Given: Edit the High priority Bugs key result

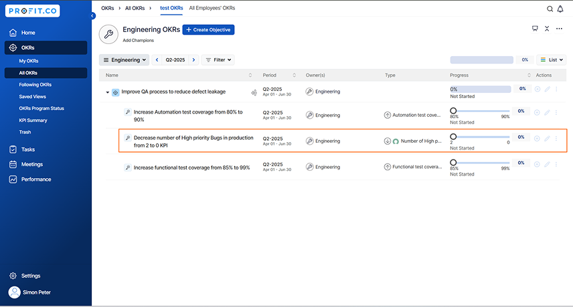Looking at the screenshot, I should (547, 138).
